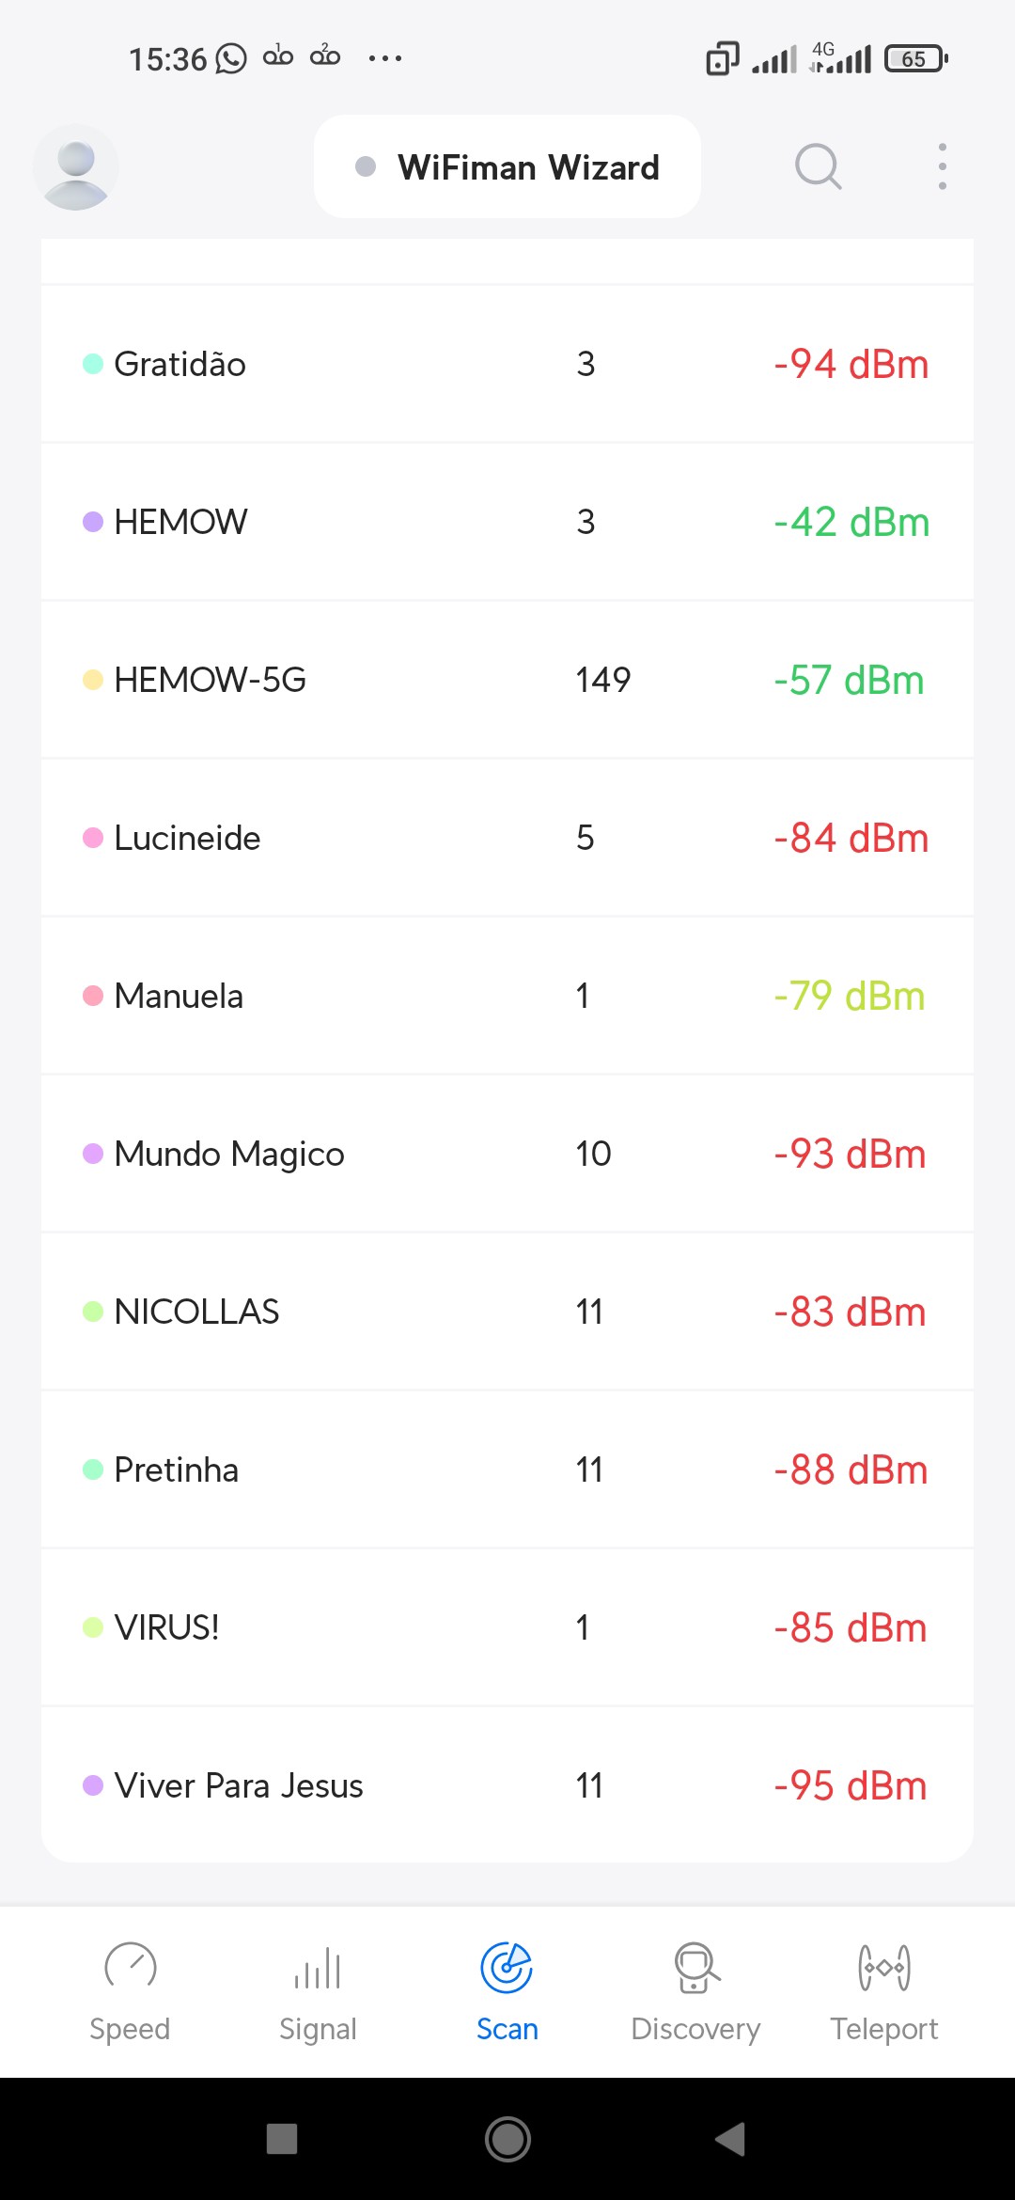Viewport: 1015px width, 2200px height.
Task: Tap the search magnifier icon
Action: [818, 167]
